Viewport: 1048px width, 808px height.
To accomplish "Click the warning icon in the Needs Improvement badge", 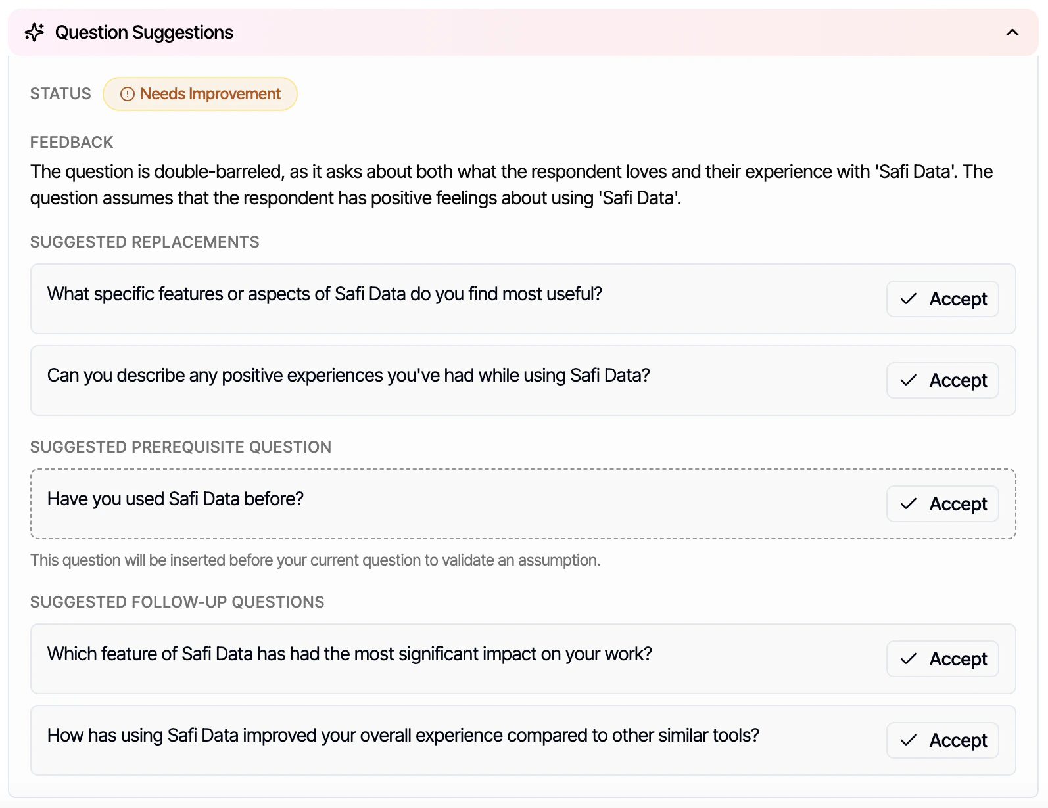I will pyautogui.click(x=128, y=94).
